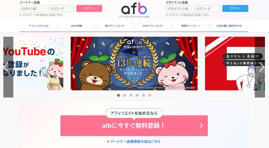Open the アフィリエイトとは menu item

pos(39,26)
